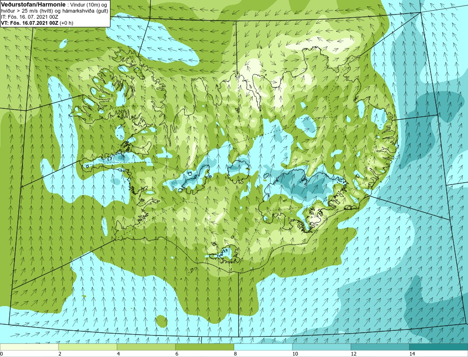Image resolution: width=468 pixels, height=357 pixels.
Task: Click the darkest teal legend swatch above 14
Action: (x=439, y=347)
